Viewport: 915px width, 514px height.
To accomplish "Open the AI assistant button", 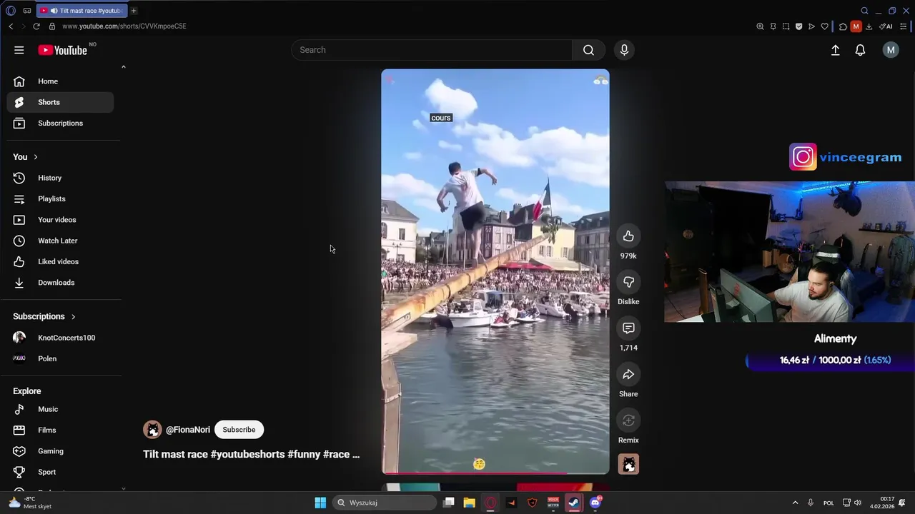I will pyautogui.click(x=886, y=26).
